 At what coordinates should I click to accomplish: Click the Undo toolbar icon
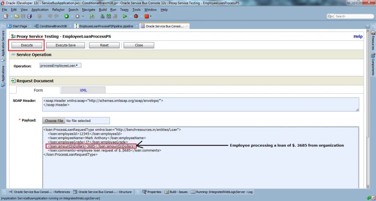click(50, 16)
